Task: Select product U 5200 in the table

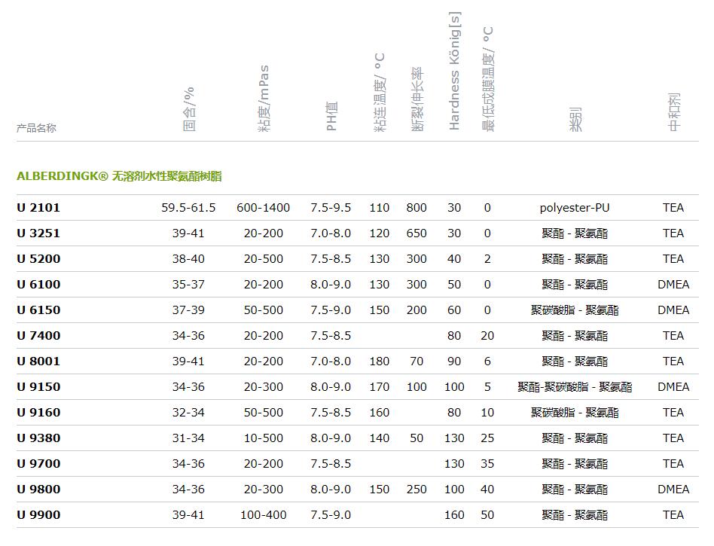Action: 38,259
